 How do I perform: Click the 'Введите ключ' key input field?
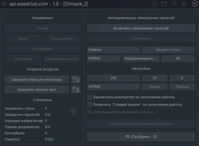click(x=168, y=50)
